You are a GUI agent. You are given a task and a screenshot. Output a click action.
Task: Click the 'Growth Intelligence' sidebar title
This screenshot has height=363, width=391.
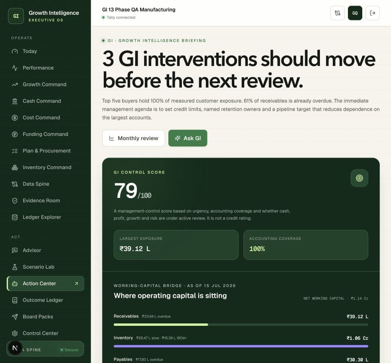pos(54,13)
